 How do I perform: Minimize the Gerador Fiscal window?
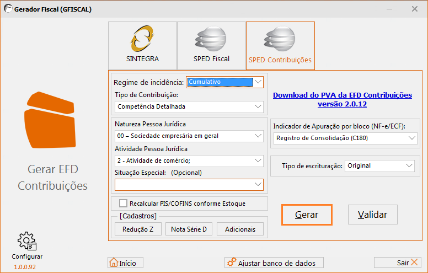tap(389, 9)
